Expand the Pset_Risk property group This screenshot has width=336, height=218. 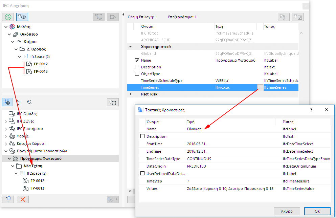[x=131, y=94]
